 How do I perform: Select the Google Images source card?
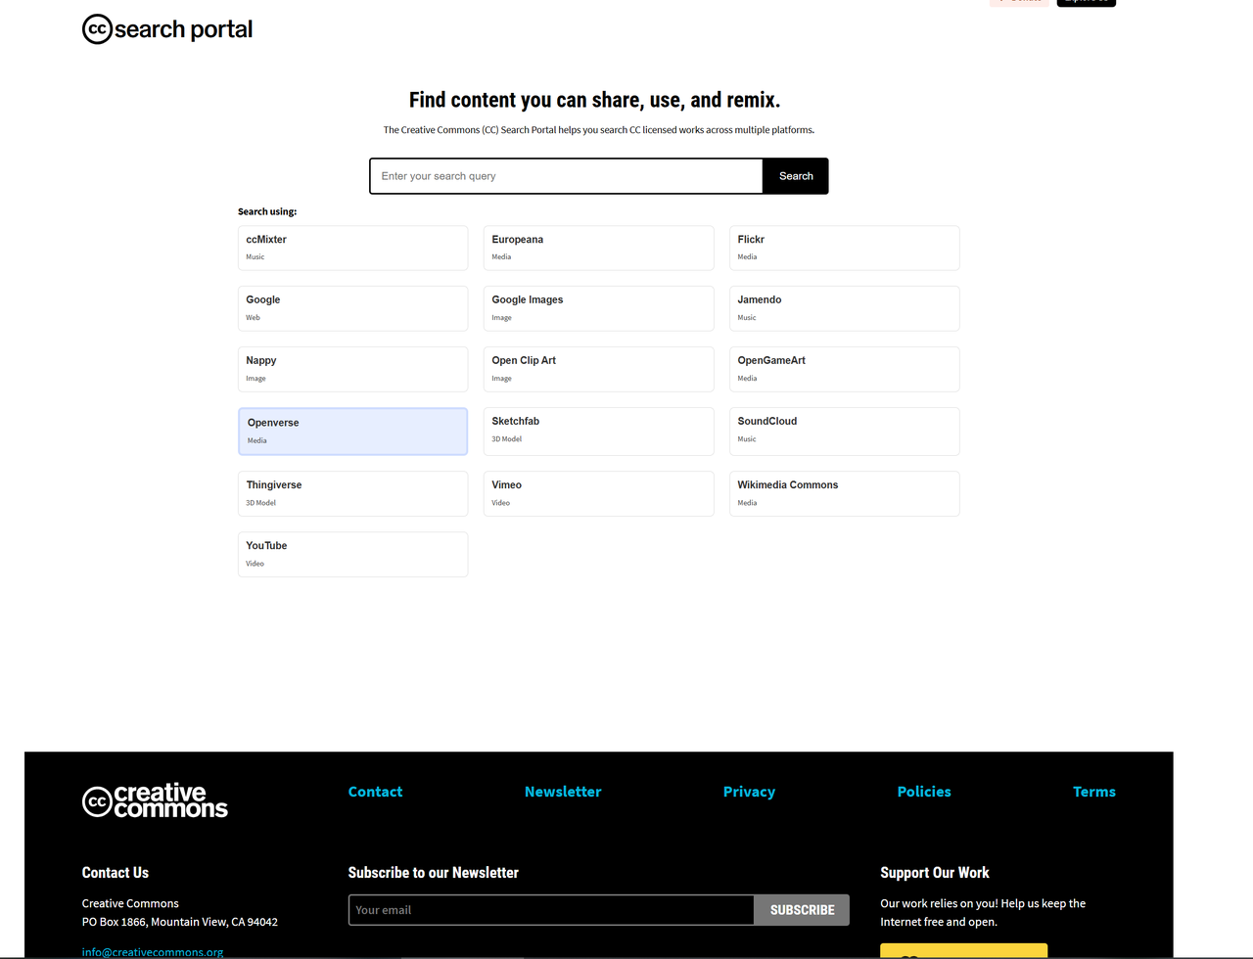(x=599, y=308)
